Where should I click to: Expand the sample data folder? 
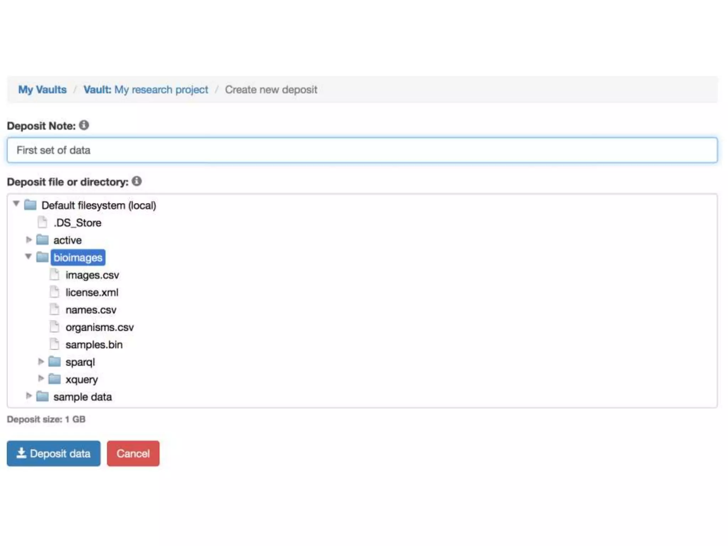click(29, 396)
